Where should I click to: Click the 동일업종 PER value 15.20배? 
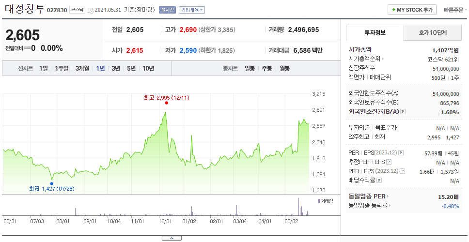[x=448, y=197]
